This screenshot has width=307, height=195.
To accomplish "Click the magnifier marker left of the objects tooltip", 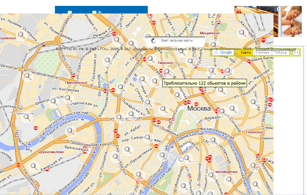I will coord(155,81).
